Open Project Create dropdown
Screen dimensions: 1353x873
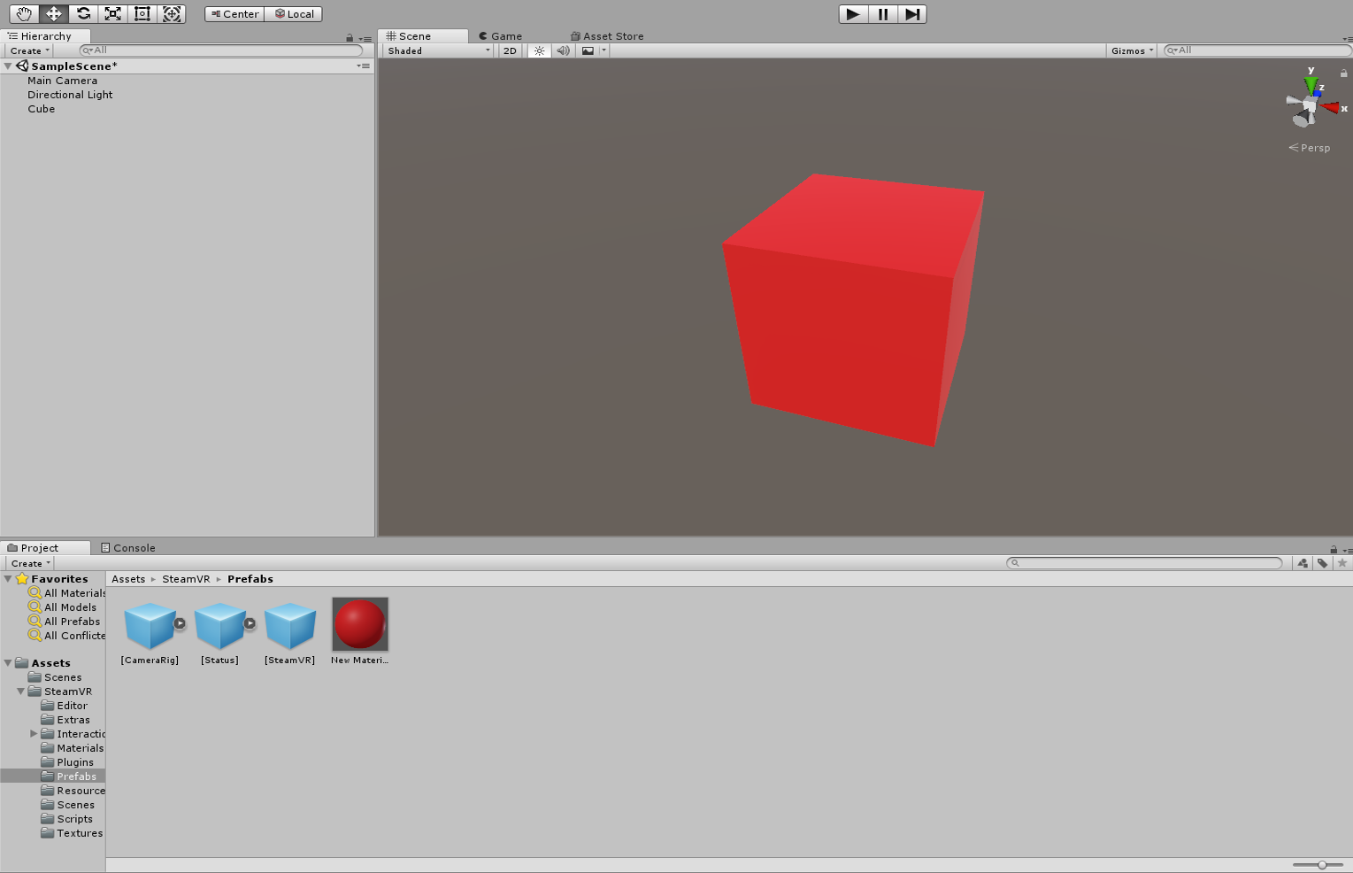pyautogui.click(x=30, y=563)
